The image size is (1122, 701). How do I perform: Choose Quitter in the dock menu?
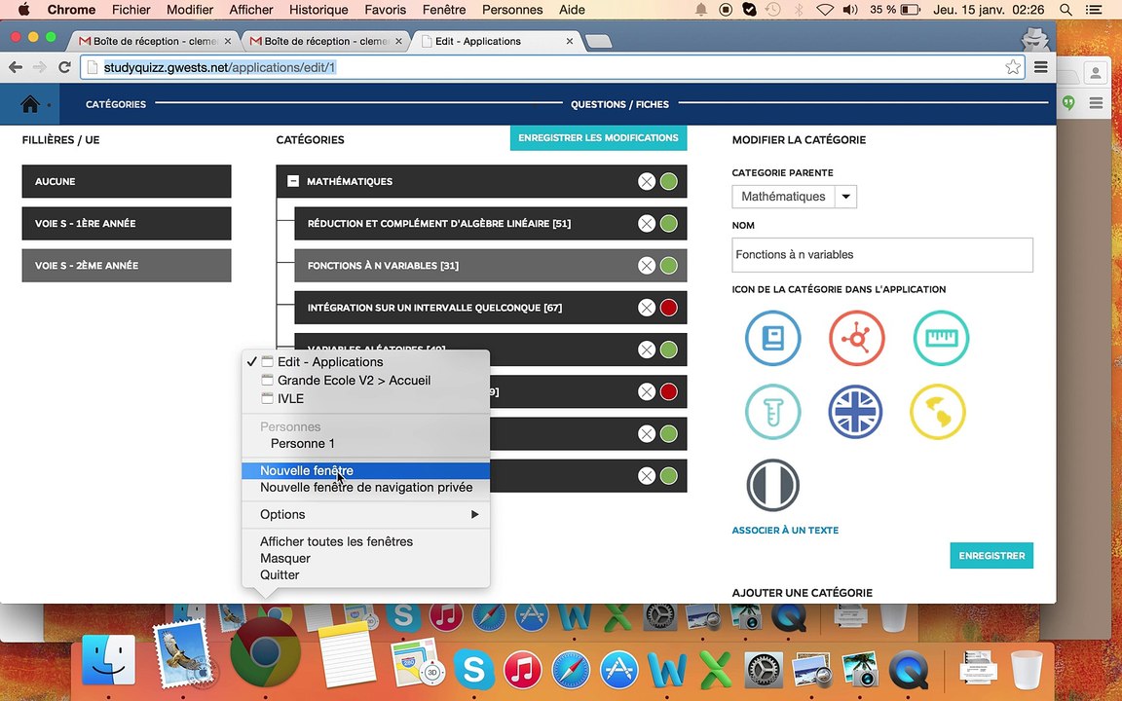point(365,574)
